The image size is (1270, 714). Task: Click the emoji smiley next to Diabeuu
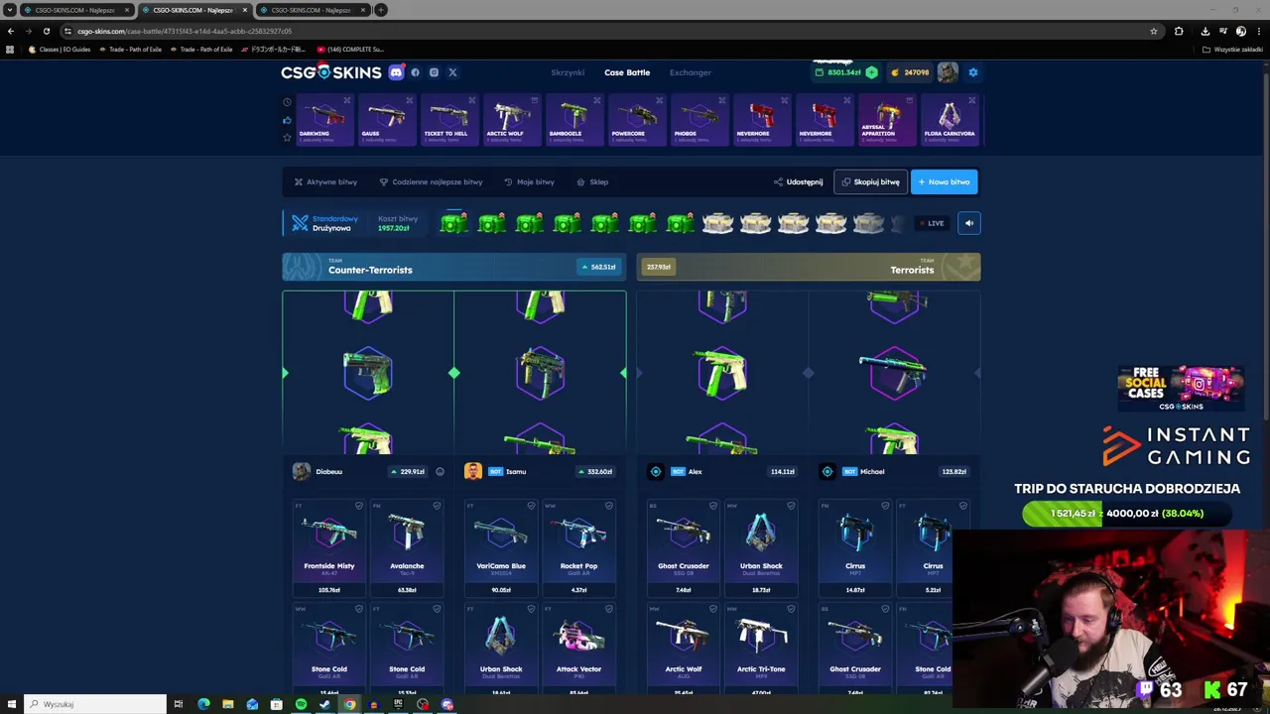tap(440, 472)
